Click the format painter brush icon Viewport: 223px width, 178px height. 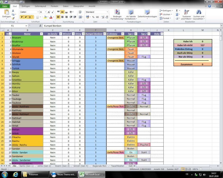[x=13, y=18]
